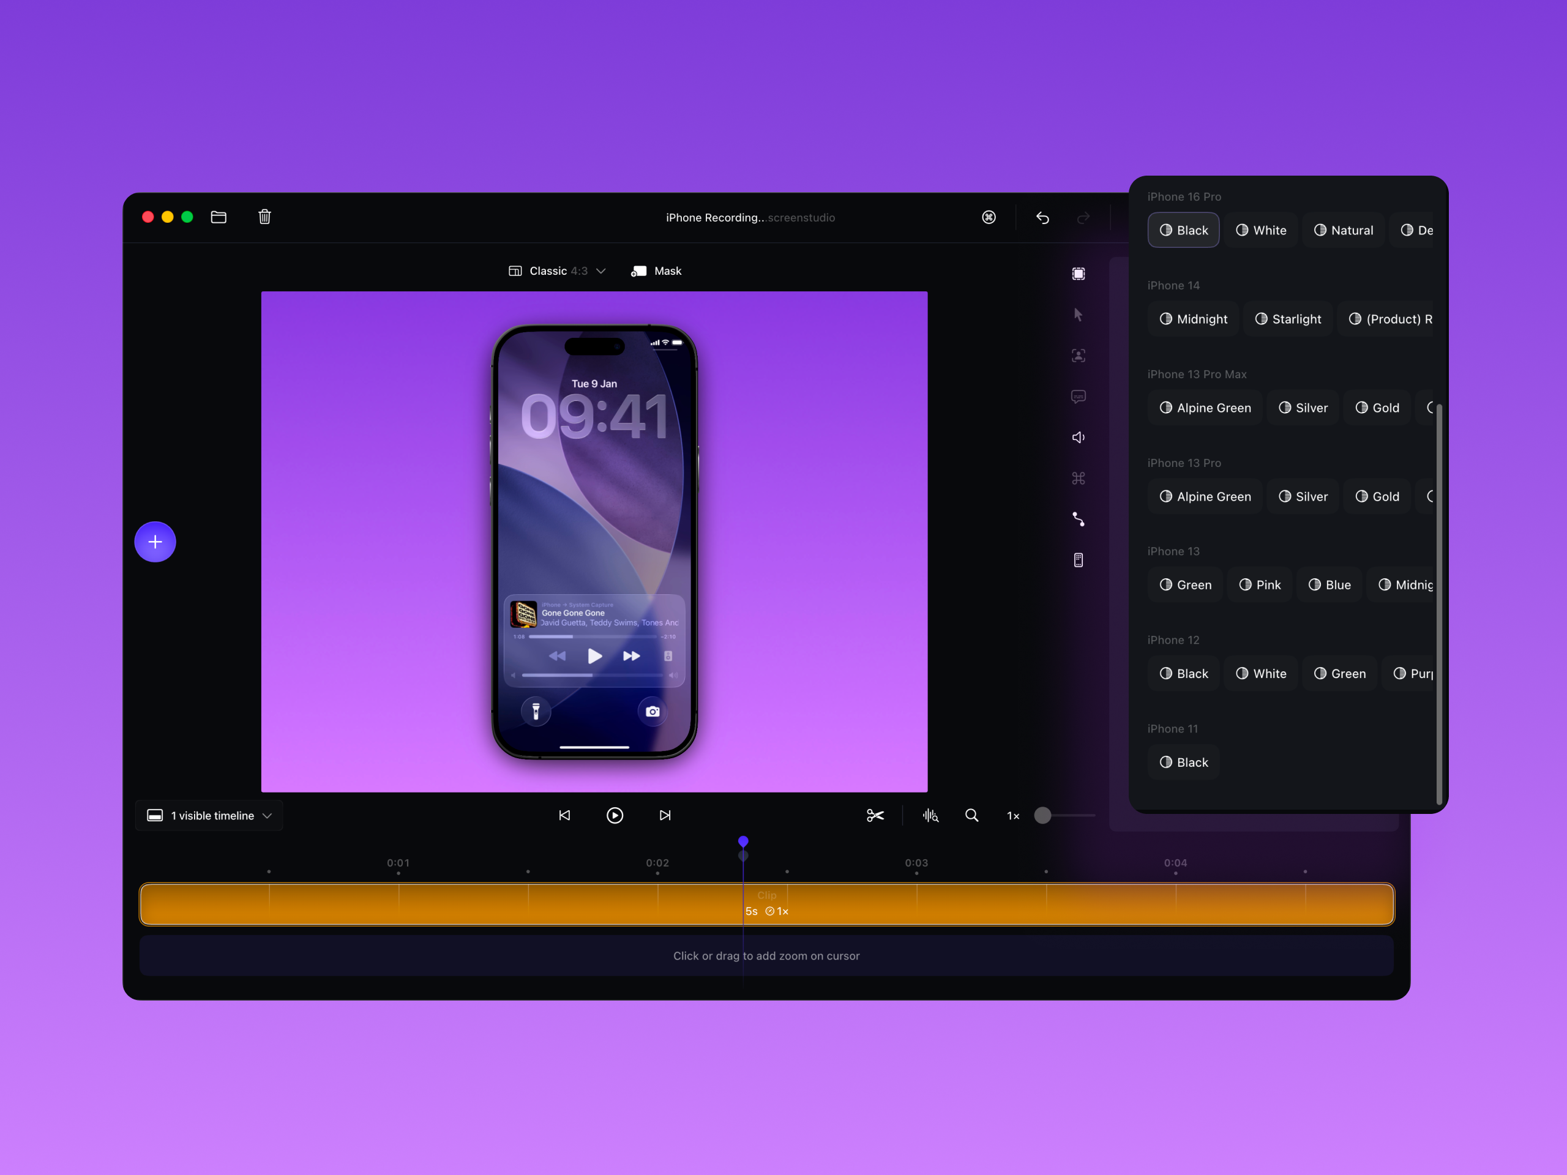
Task: Open the keyboard shortcuts command icon
Action: tap(989, 217)
